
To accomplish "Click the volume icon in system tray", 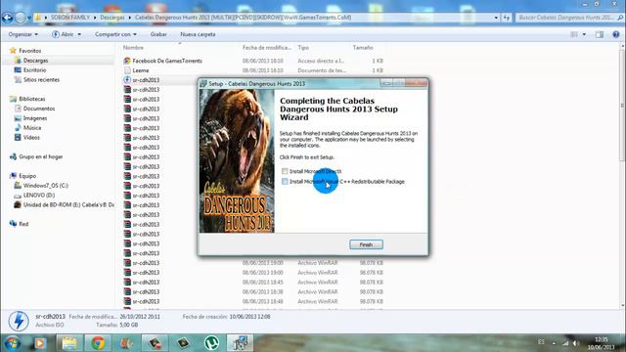I will [x=576, y=343].
